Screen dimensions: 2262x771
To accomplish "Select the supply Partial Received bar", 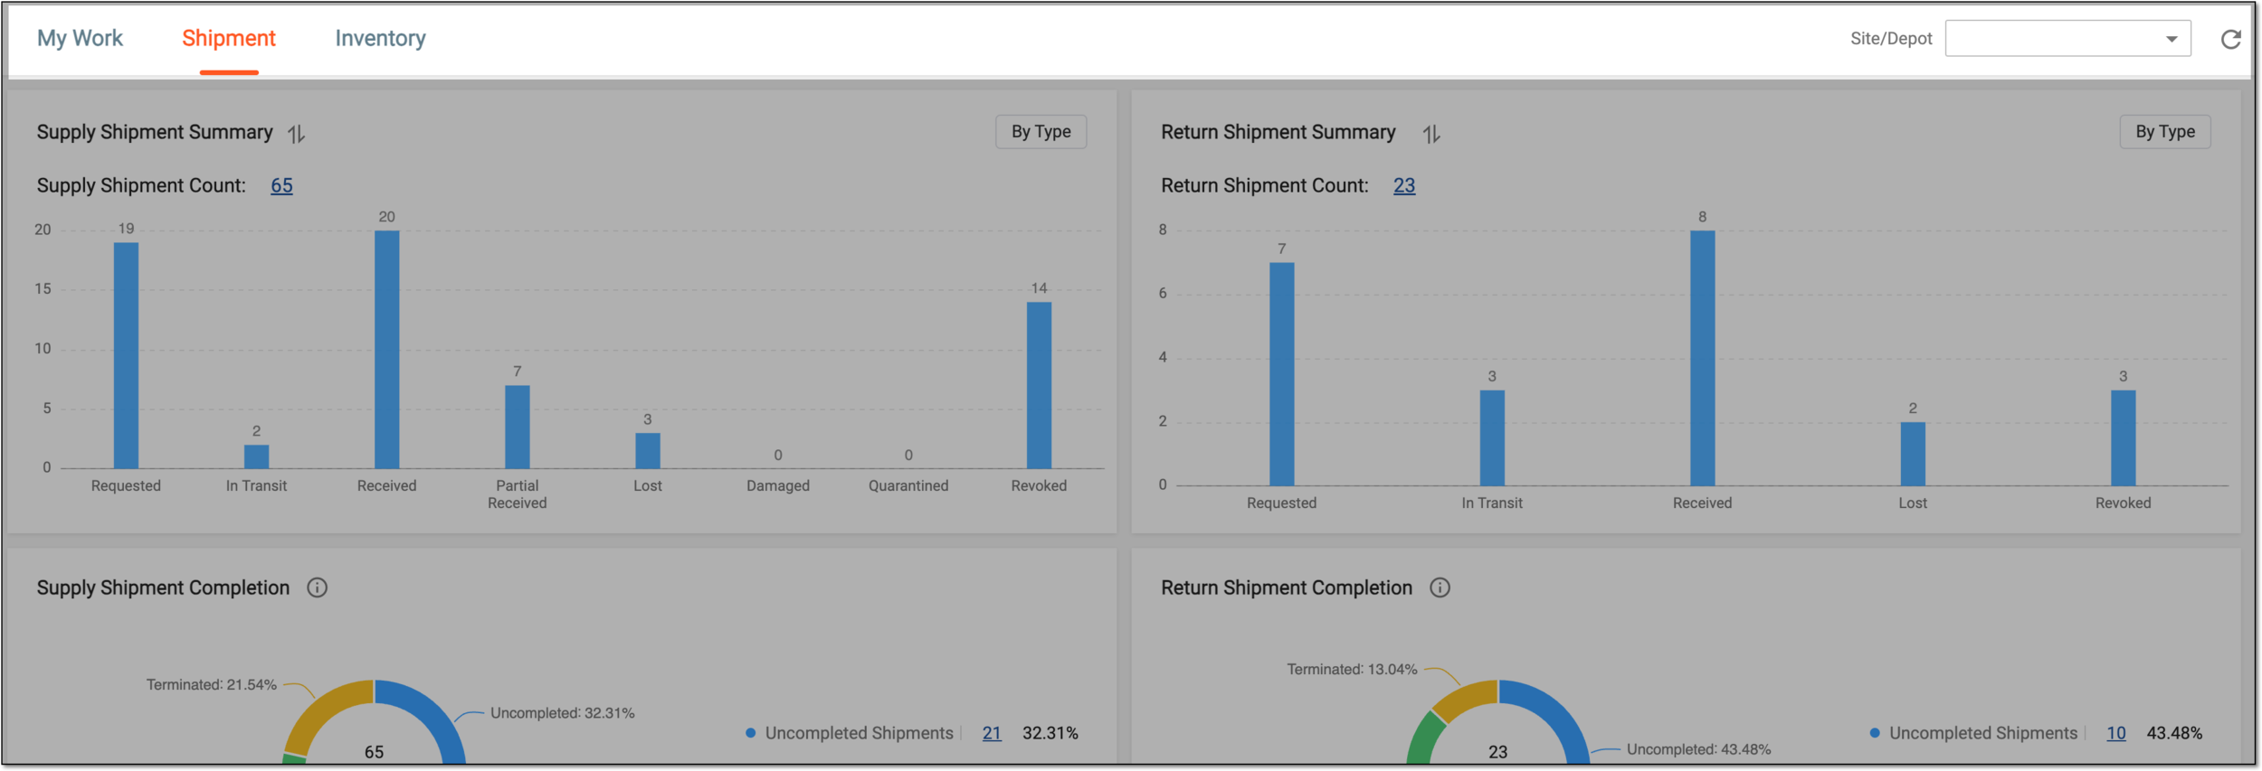I will pyautogui.click(x=517, y=427).
